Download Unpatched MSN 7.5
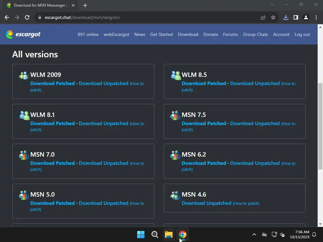This screenshot has height=242, width=323. [x=255, y=123]
